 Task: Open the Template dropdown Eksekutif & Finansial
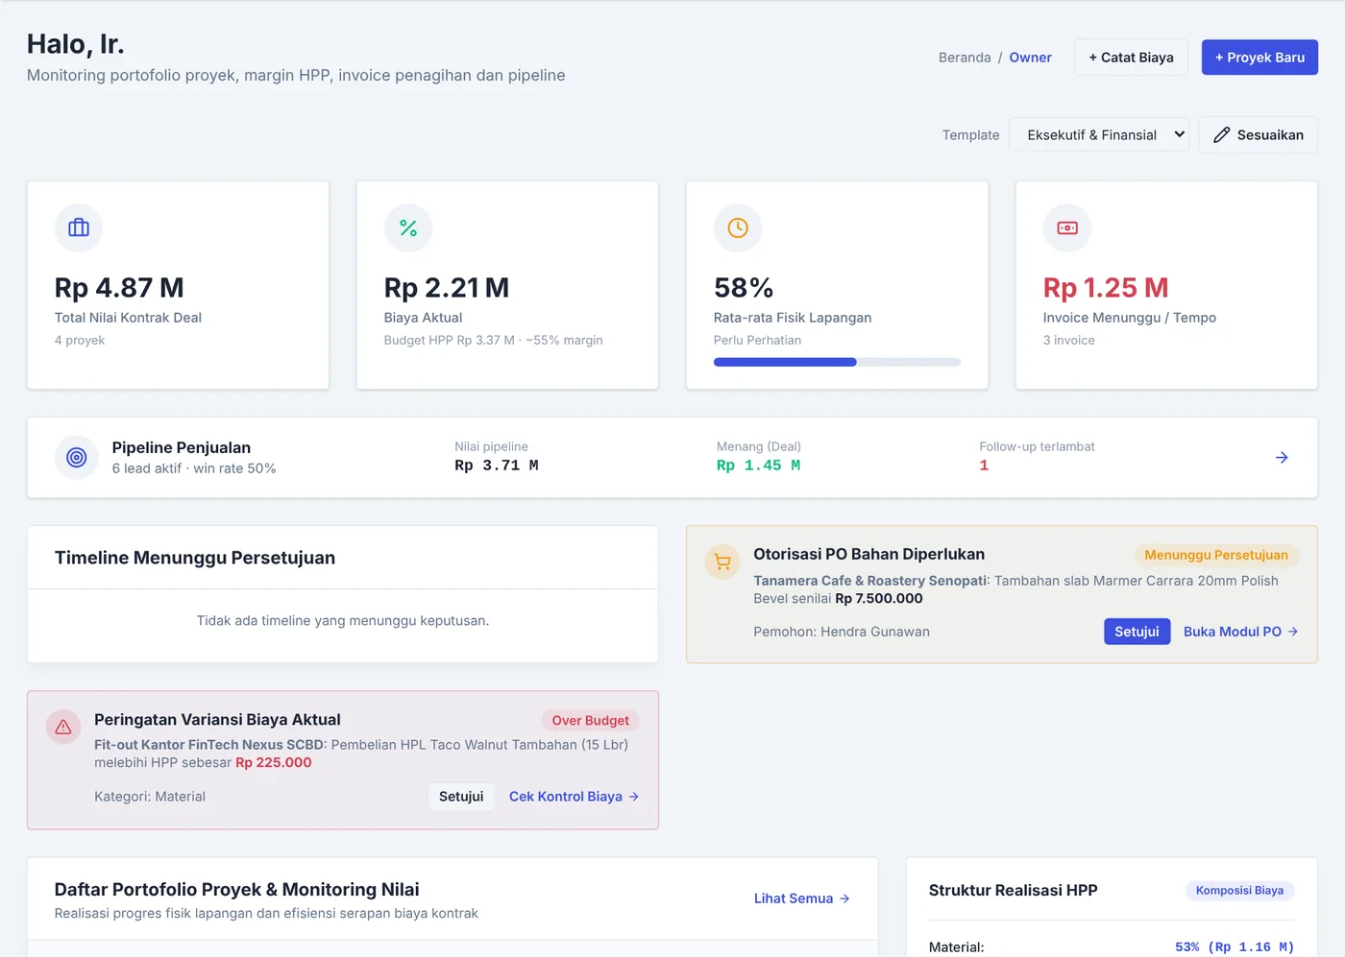[1099, 135]
